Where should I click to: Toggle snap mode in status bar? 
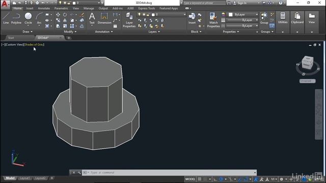click(x=205, y=179)
